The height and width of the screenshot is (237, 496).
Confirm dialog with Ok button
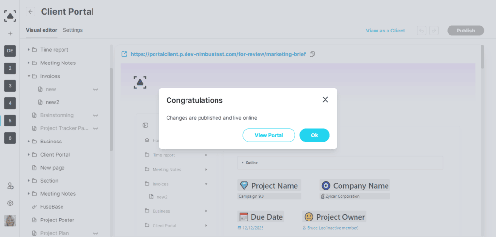[314, 135]
